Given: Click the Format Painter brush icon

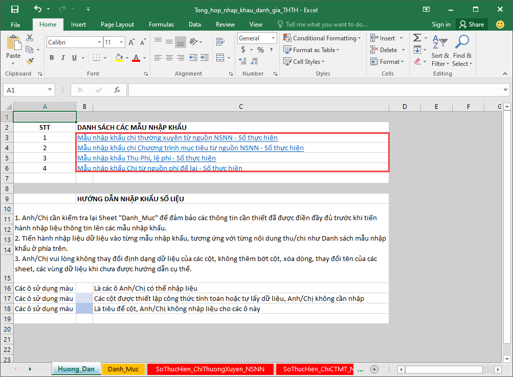Looking at the screenshot, I should [x=30, y=61].
